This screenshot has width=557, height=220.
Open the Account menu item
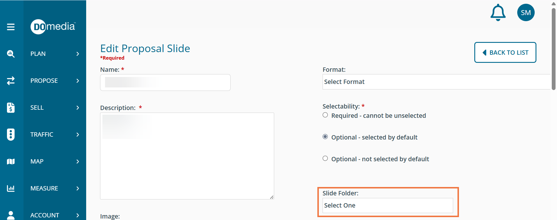click(45, 215)
